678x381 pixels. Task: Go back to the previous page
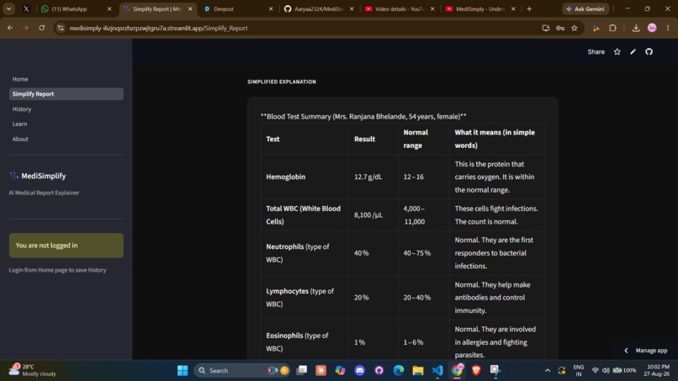pos(10,28)
